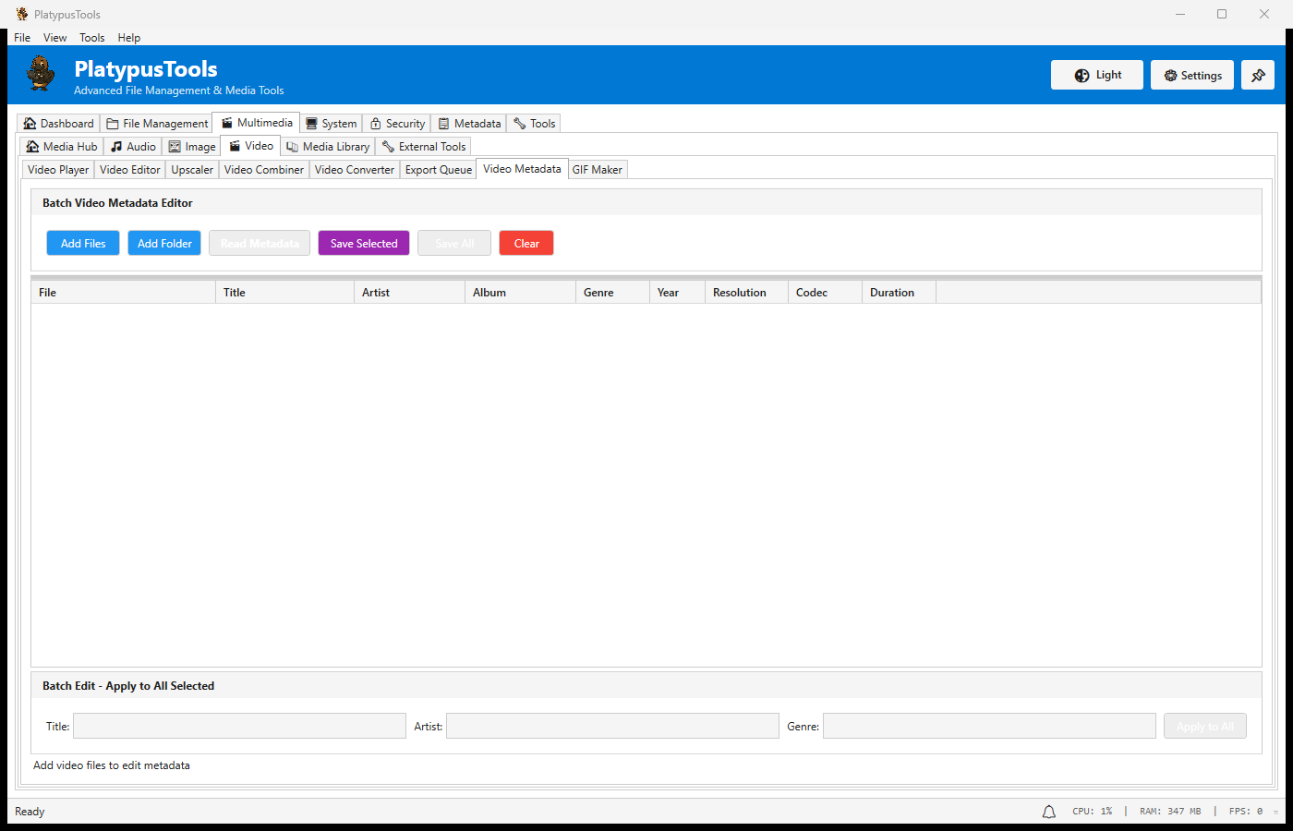Open External Tools tab with wrench icon

coord(424,147)
